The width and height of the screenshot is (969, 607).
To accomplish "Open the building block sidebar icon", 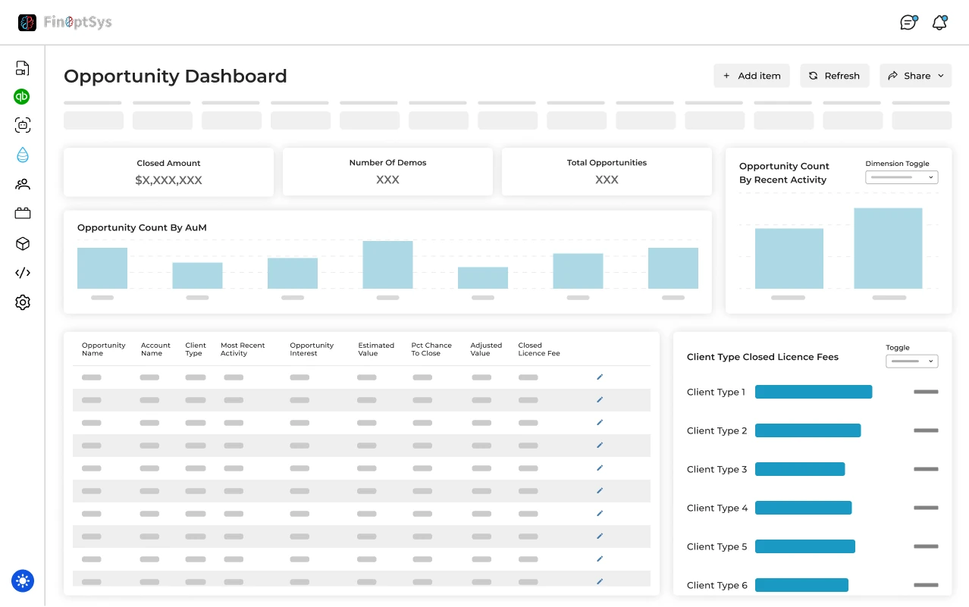I will (x=23, y=214).
